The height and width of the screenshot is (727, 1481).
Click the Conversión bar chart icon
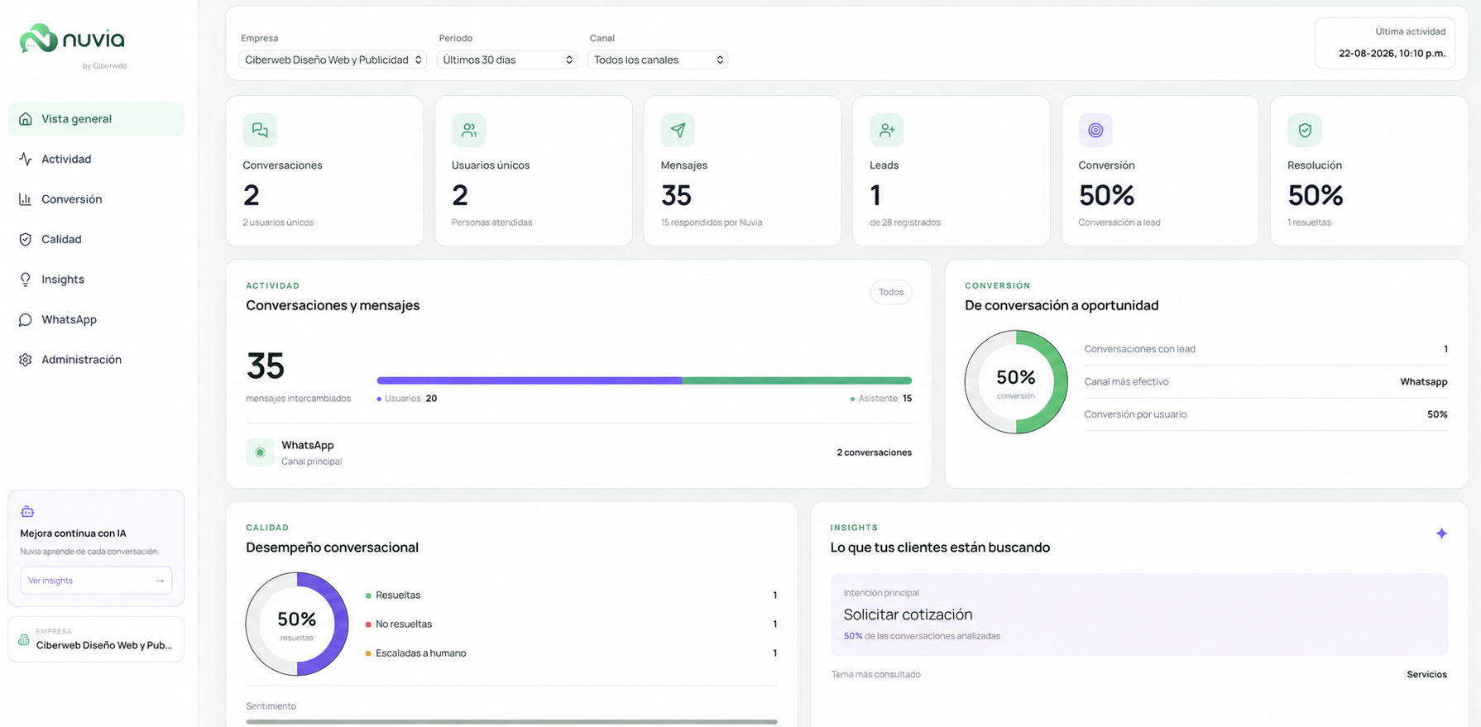[x=26, y=199]
